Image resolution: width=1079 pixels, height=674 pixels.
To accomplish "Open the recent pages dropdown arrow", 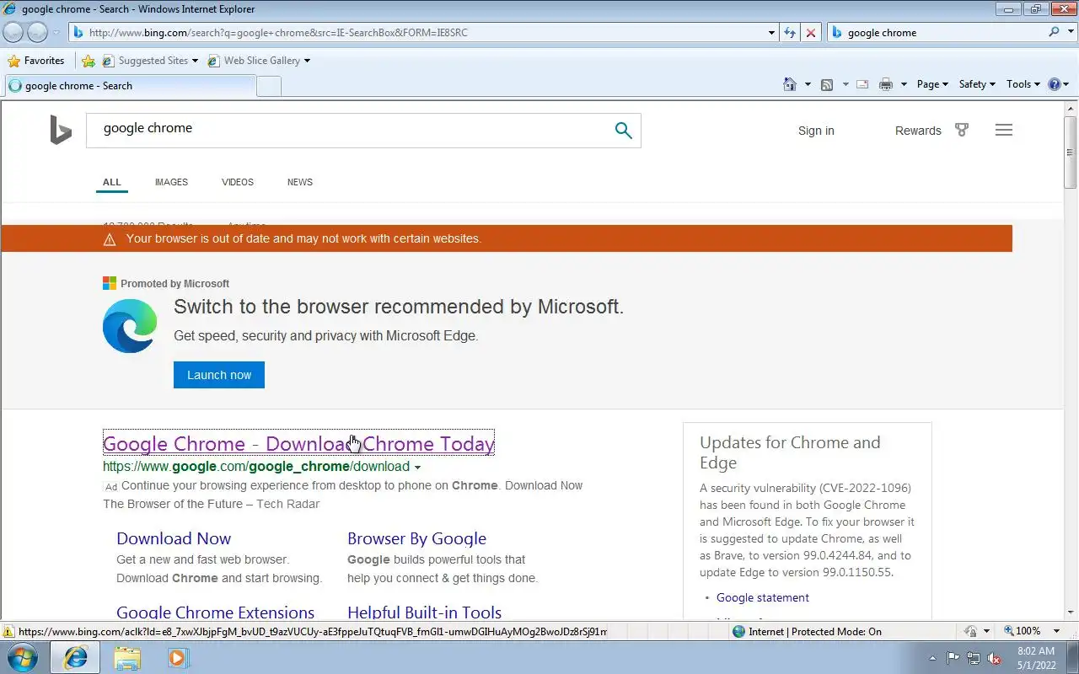I will coord(56,33).
